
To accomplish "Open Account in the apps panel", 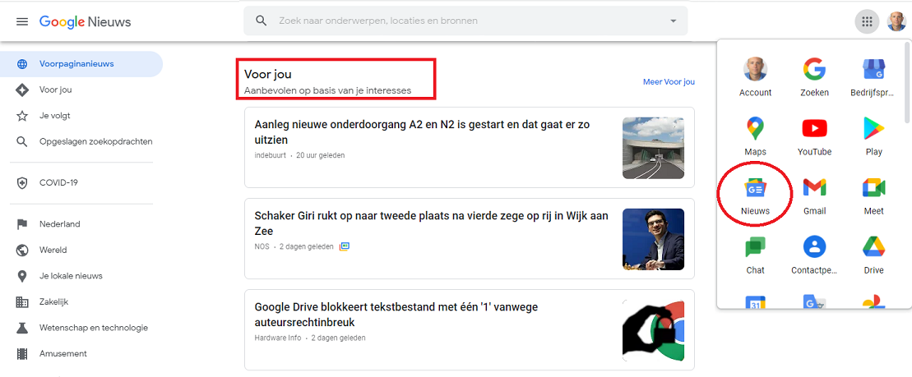I will (755, 77).
